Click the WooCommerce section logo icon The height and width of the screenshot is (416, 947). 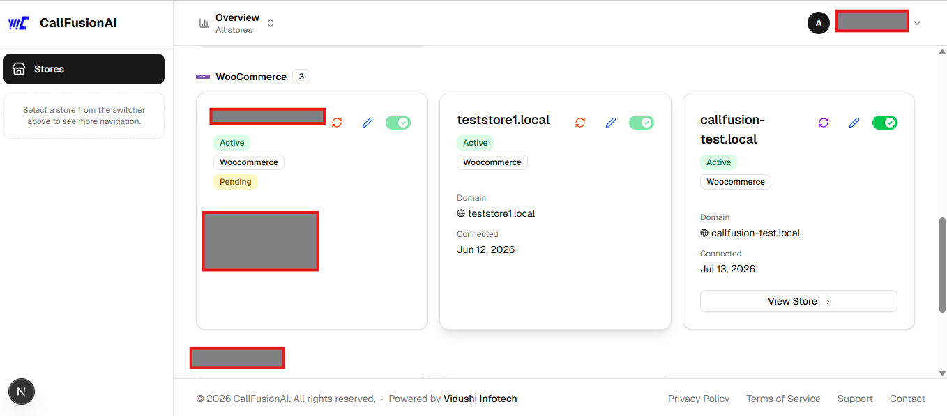coord(203,77)
